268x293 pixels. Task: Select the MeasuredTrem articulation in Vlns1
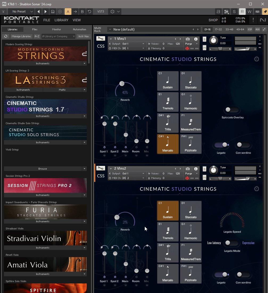coord(191,123)
